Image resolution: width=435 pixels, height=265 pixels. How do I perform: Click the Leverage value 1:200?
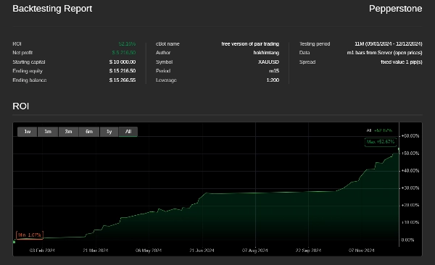pos(273,80)
